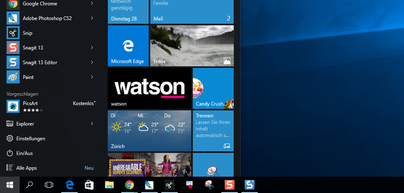Click the Google Chrome taskbar icon
The width and height of the screenshot is (404, 193).
(130, 185)
